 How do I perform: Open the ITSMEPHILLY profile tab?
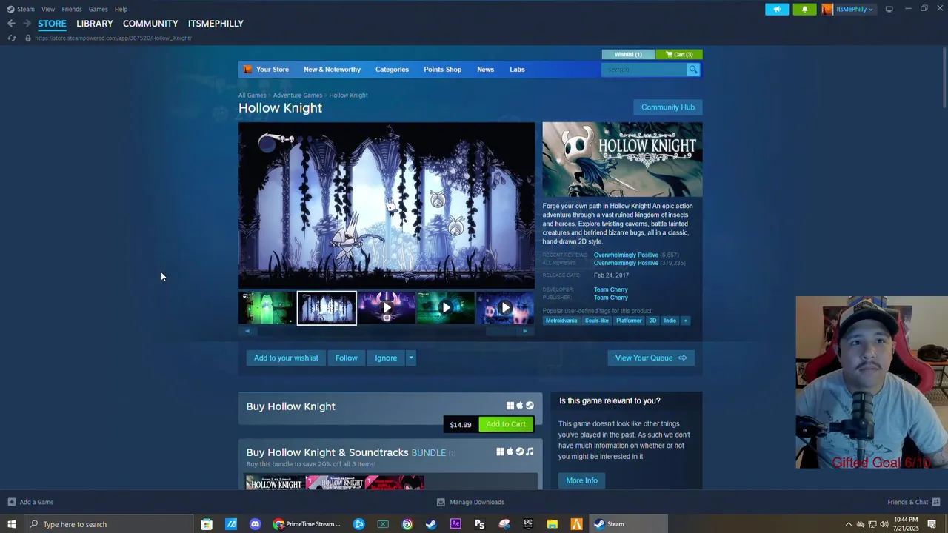coord(216,24)
